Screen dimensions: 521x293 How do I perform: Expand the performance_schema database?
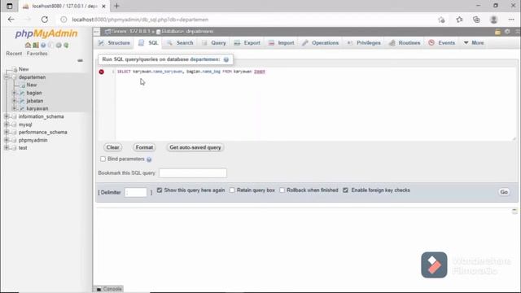pos(7,132)
